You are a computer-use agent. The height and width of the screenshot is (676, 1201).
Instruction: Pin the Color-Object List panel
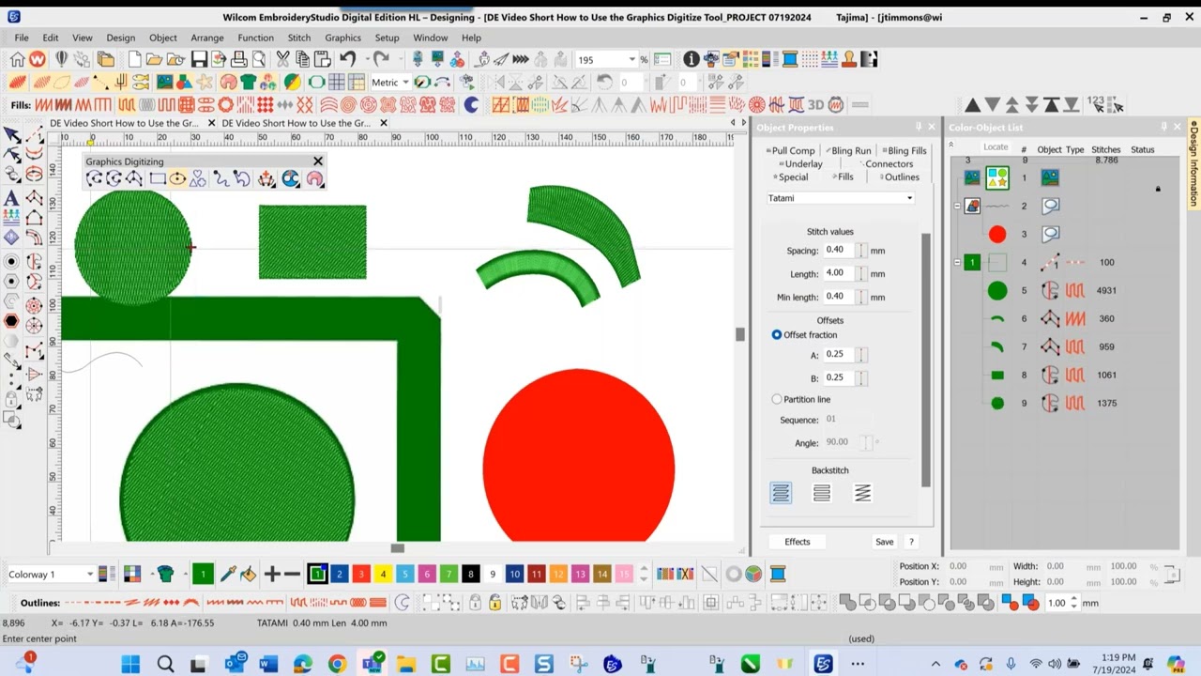[1163, 127]
